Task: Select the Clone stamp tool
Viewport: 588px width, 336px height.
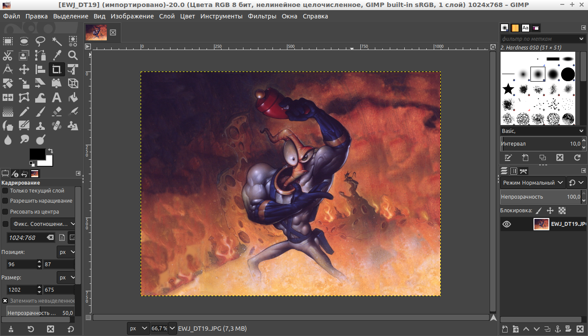Action: (40, 126)
